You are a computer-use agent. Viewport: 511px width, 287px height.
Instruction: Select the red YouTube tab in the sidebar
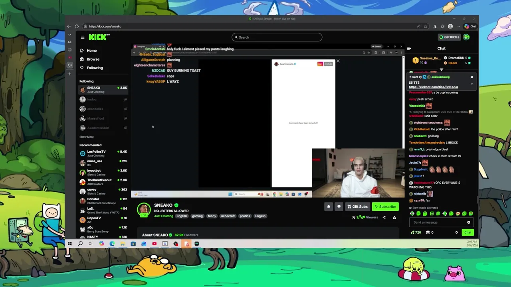tap(69, 57)
